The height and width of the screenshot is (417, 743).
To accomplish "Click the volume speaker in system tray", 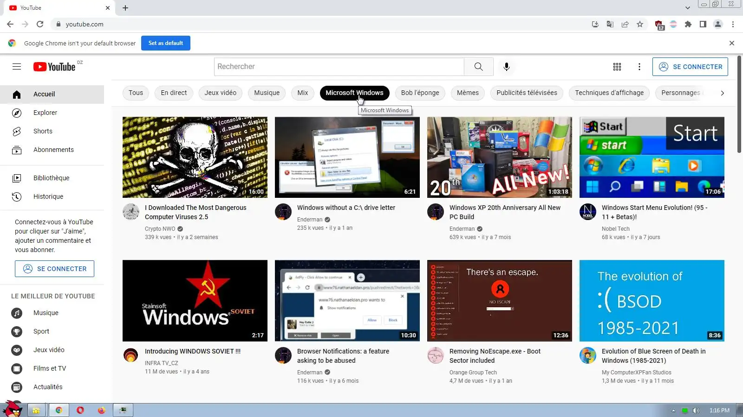I will coord(696,411).
